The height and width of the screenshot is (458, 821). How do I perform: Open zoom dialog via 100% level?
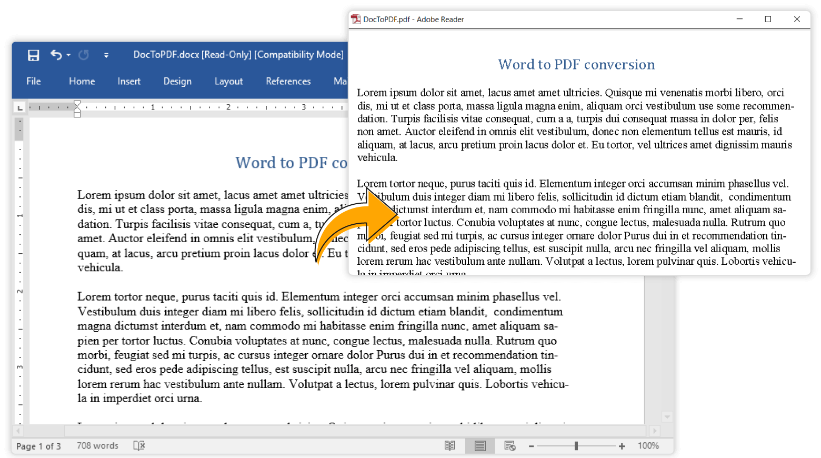click(x=648, y=445)
